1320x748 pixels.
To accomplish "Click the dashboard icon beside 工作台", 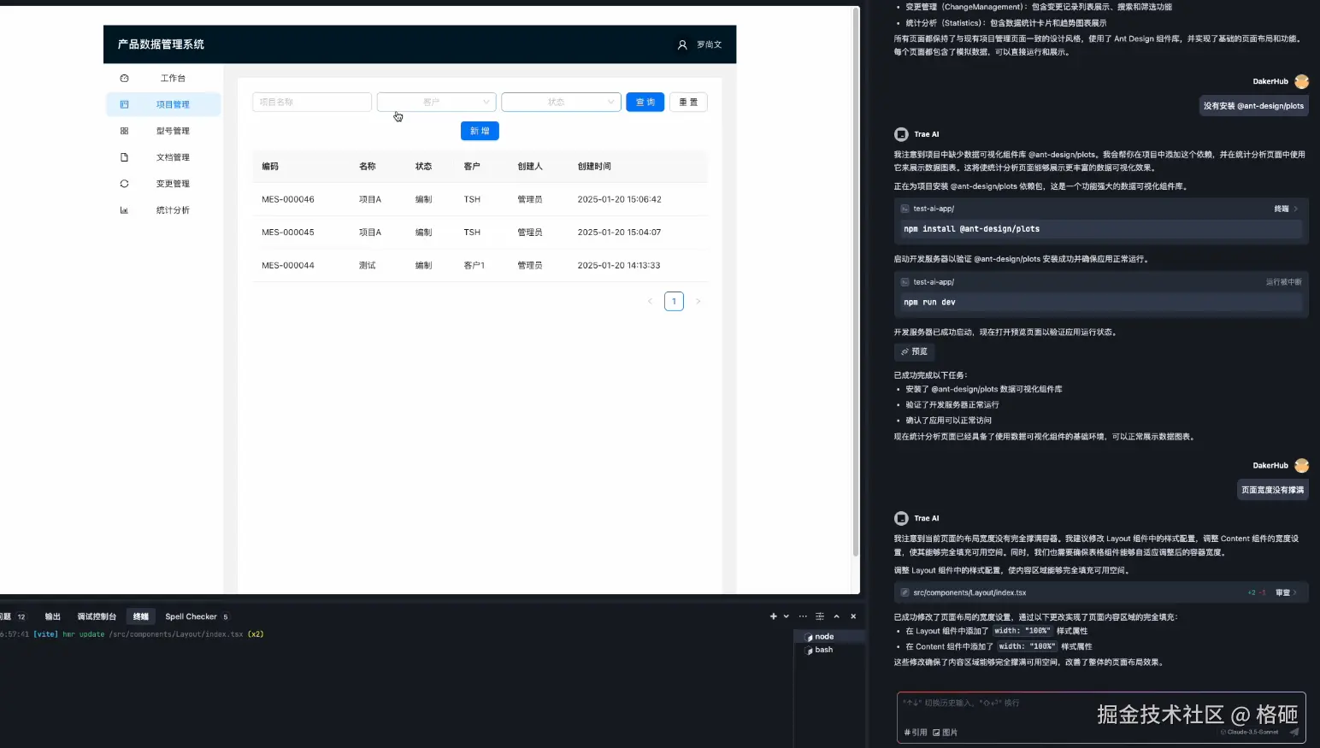I will pos(124,78).
